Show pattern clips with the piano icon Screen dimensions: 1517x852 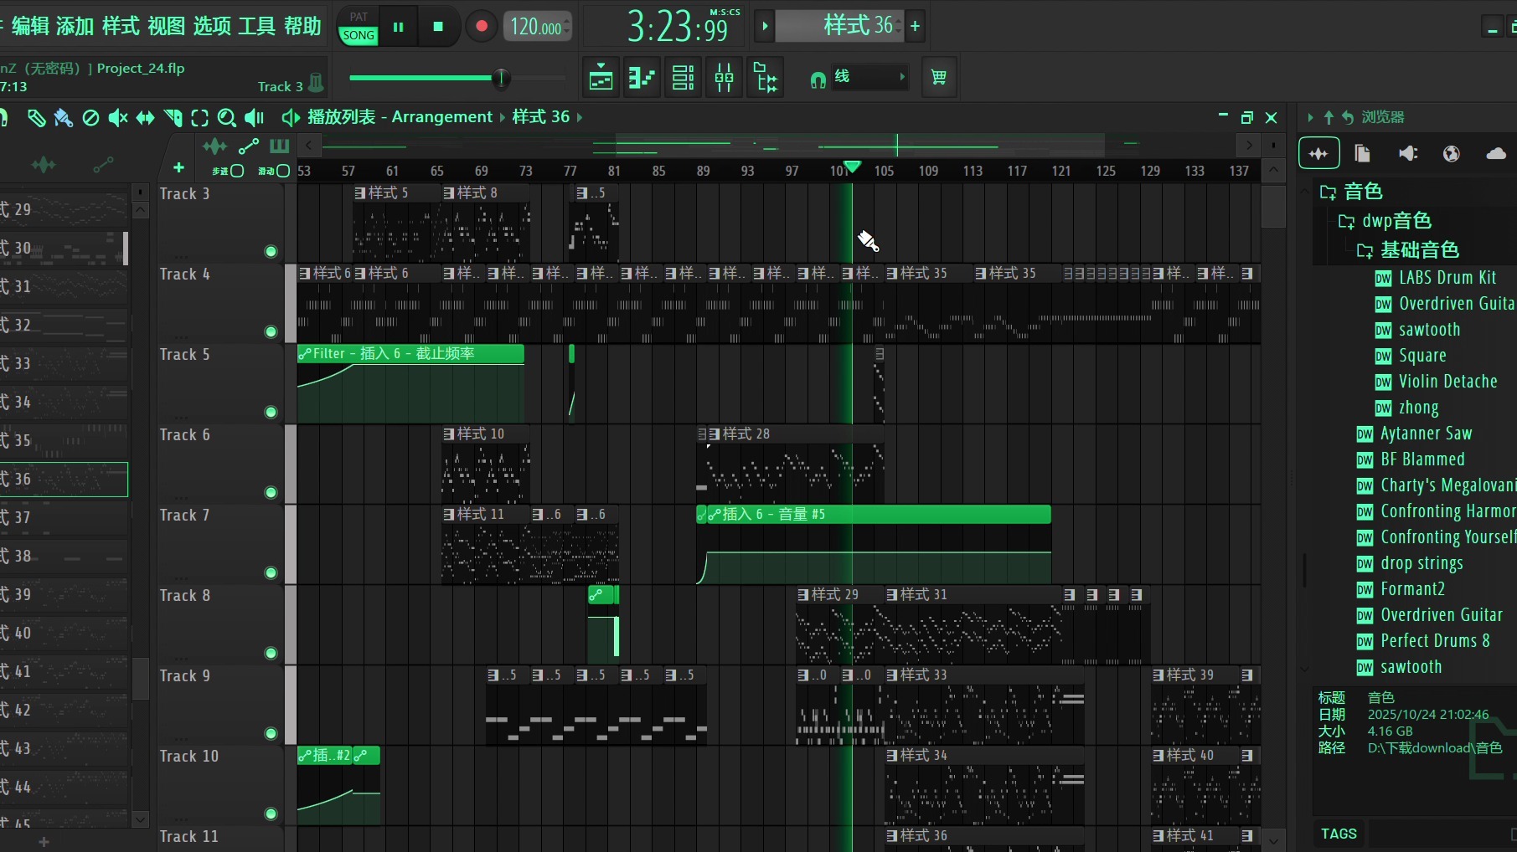pyautogui.click(x=280, y=146)
